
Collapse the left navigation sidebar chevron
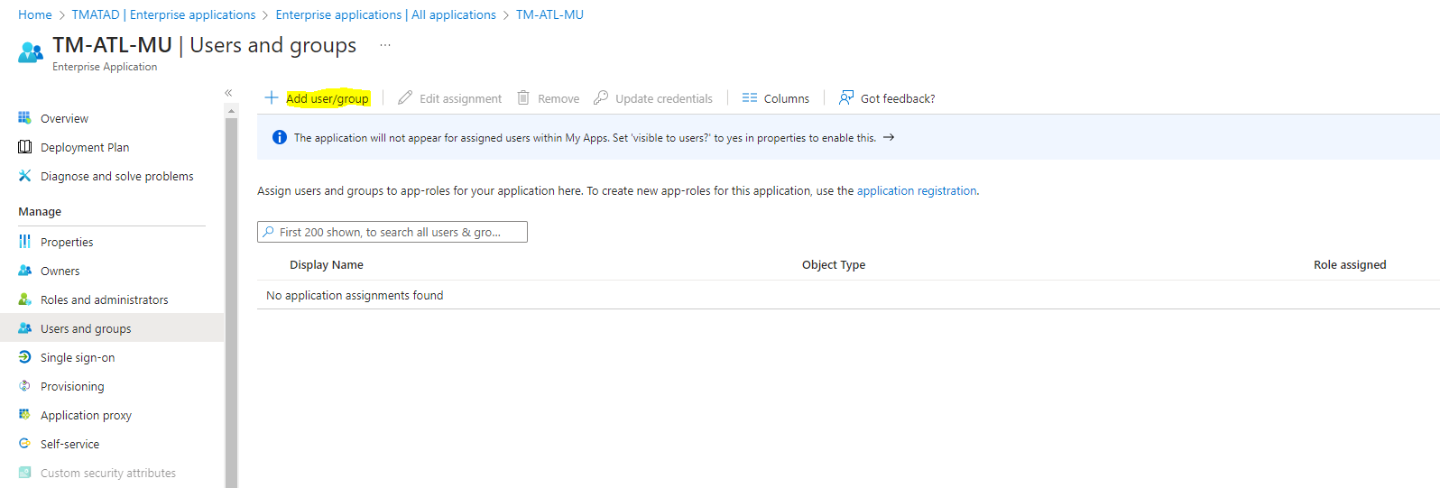(228, 93)
